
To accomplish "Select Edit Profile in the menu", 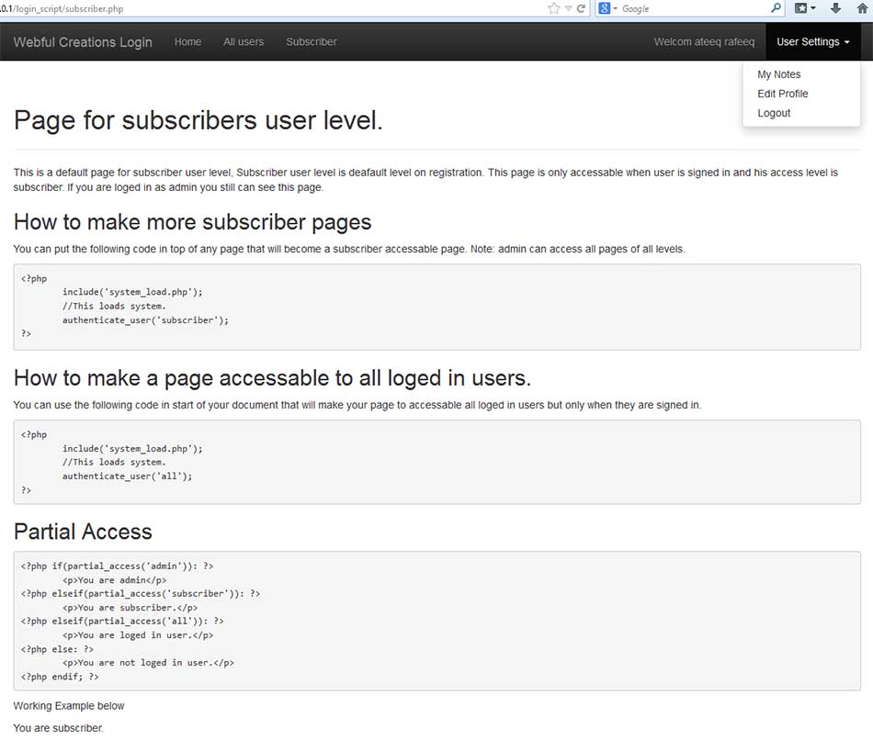I will (782, 94).
